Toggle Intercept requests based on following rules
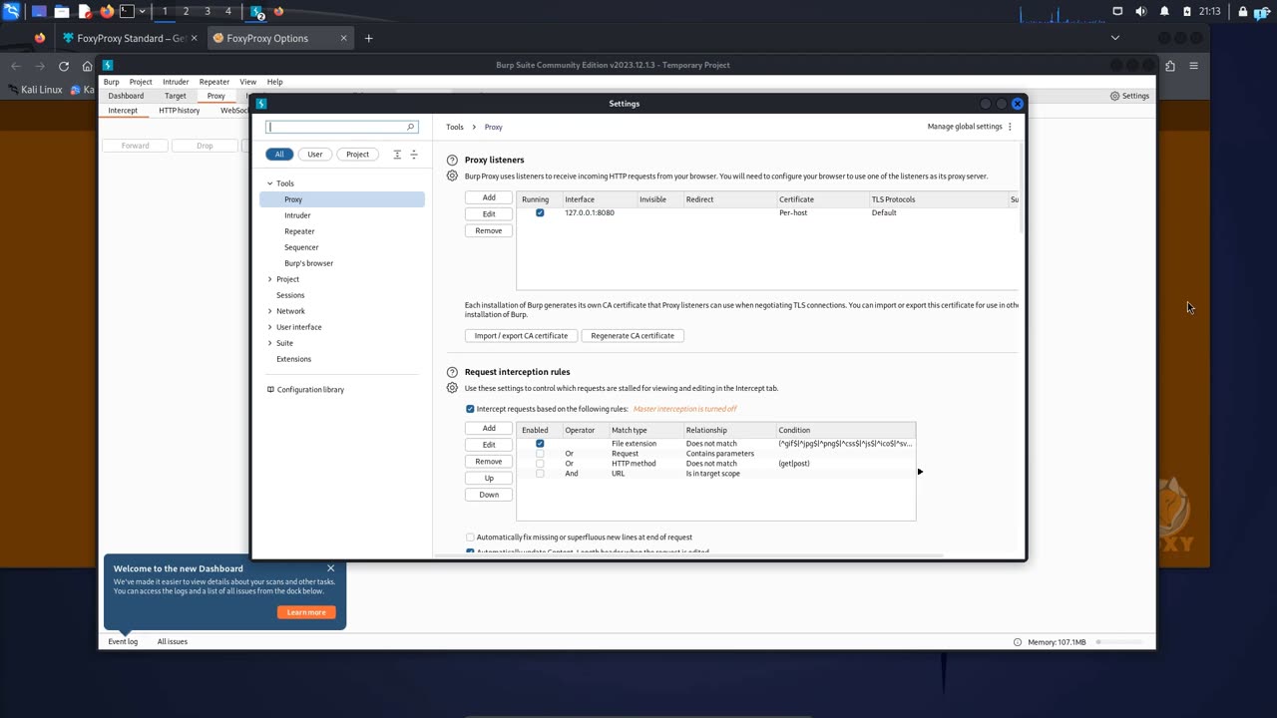 [x=470, y=409]
